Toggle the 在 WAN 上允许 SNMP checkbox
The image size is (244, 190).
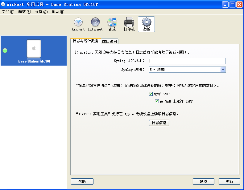[x=157, y=101]
